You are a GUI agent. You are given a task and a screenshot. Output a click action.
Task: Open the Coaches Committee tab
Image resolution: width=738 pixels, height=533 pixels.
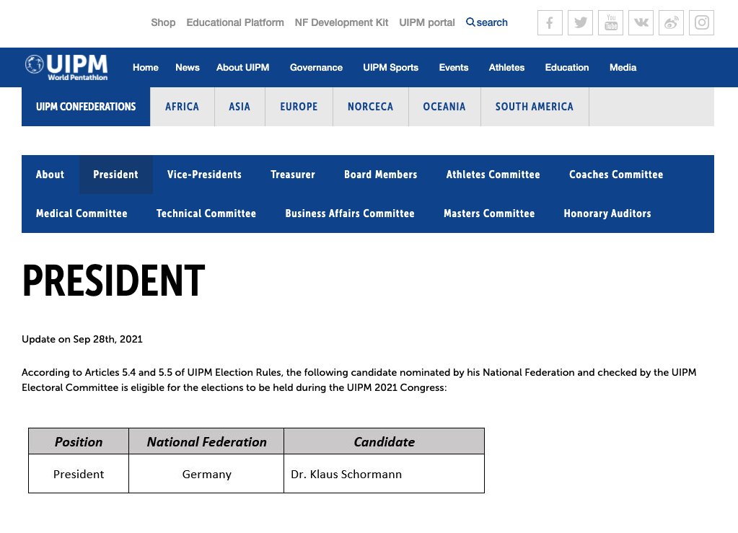click(x=616, y=175)
